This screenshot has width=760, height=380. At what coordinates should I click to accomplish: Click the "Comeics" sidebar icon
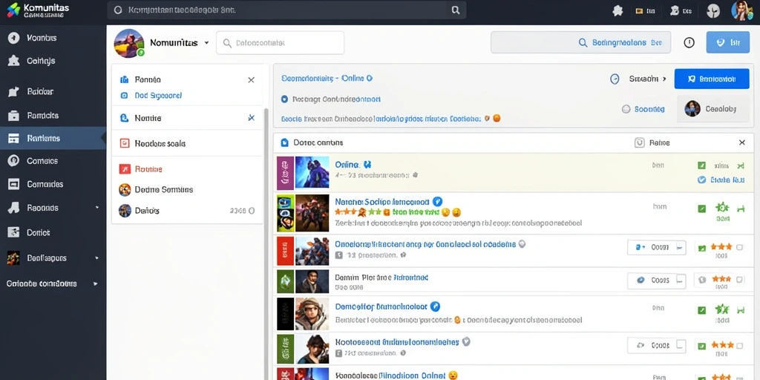pos(13,161)
